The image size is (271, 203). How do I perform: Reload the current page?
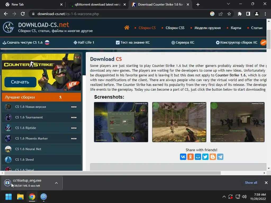click(x=23, y=14)
